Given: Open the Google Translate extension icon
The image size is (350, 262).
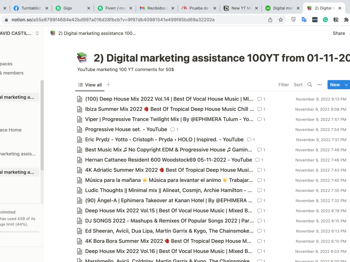Looking at the screenshot, I should (304, 20).
